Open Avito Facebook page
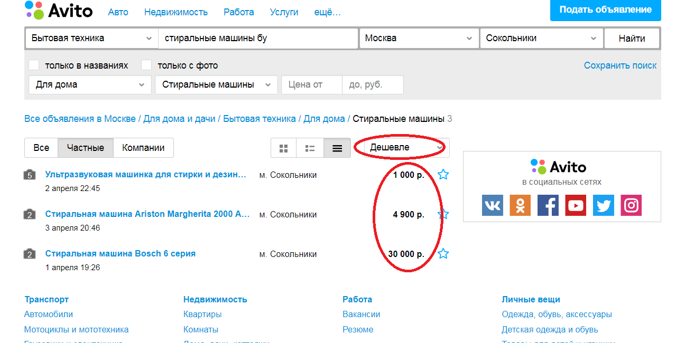 (548, 205)
